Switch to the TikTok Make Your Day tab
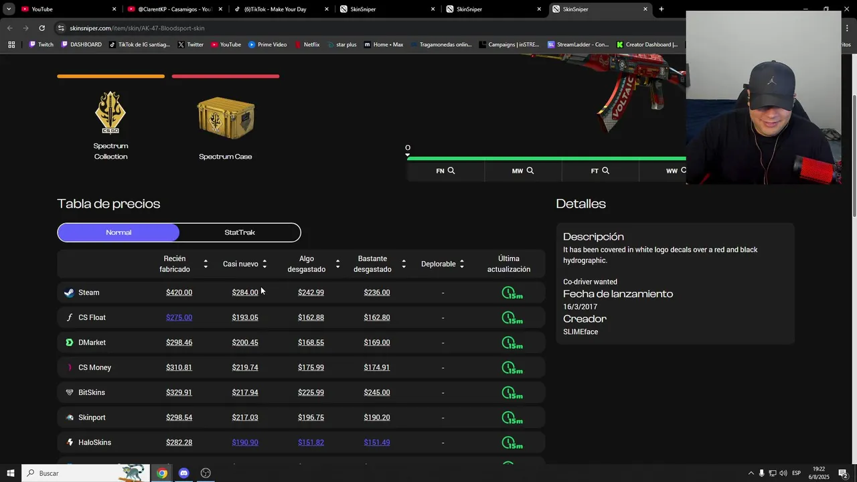The width and height of the screenshot is (857, 482). click(282, 9)
